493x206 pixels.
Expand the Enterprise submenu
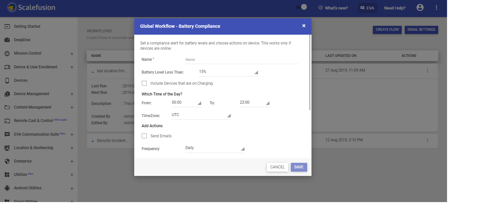click(72, 161)
